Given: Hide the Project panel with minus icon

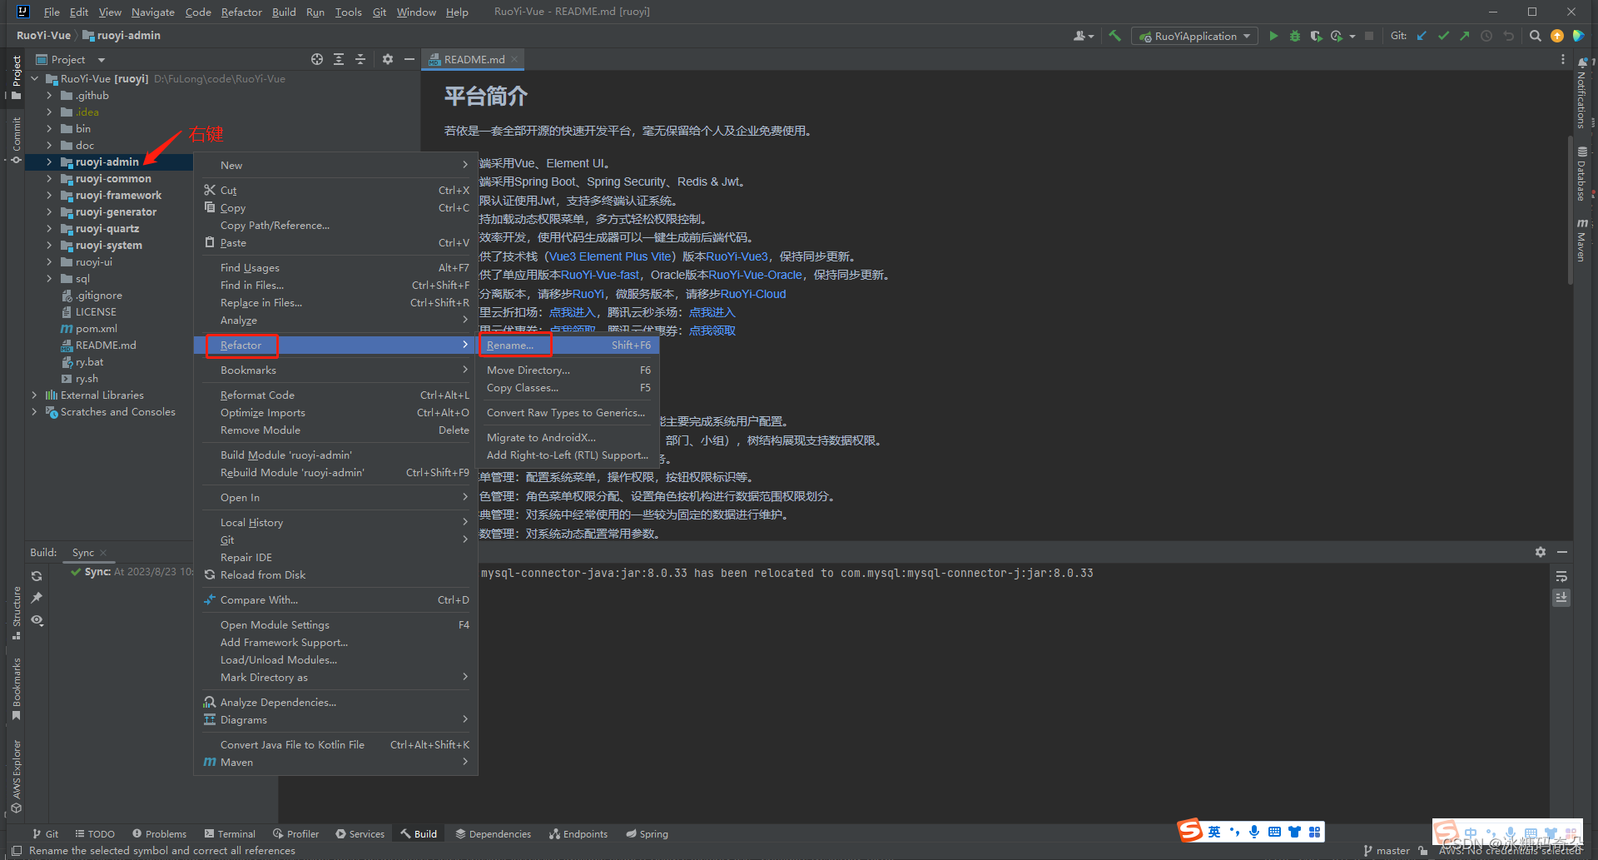Looking at the screenshot, I should [x=409, y=59].
